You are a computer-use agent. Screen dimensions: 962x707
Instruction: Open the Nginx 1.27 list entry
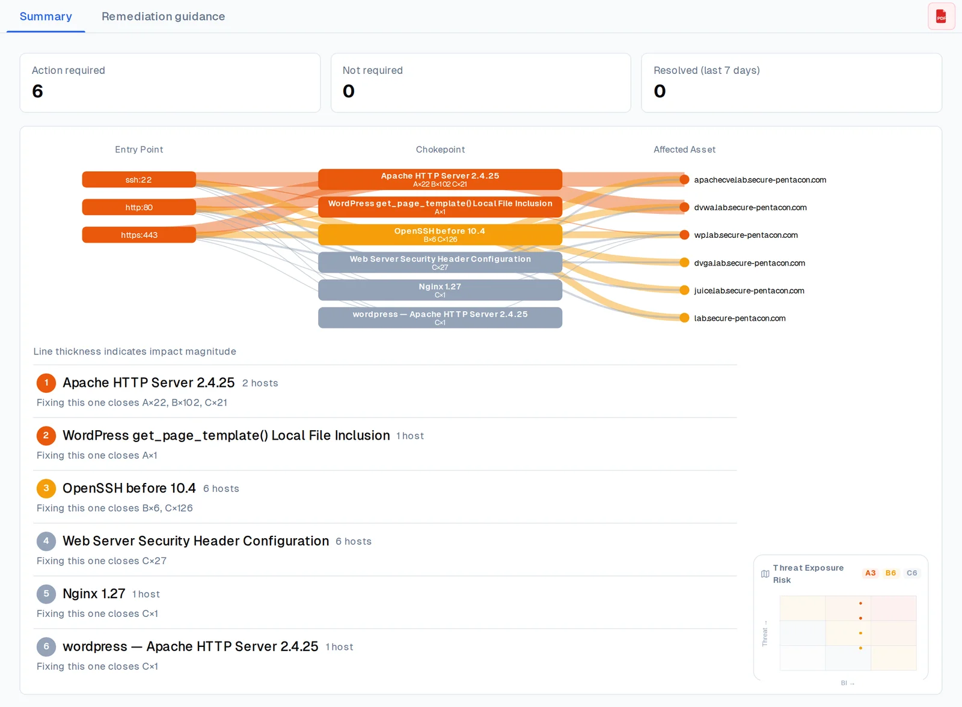tap(385, 602)
